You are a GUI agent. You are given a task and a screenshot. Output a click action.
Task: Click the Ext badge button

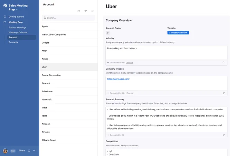coord(13,151)
